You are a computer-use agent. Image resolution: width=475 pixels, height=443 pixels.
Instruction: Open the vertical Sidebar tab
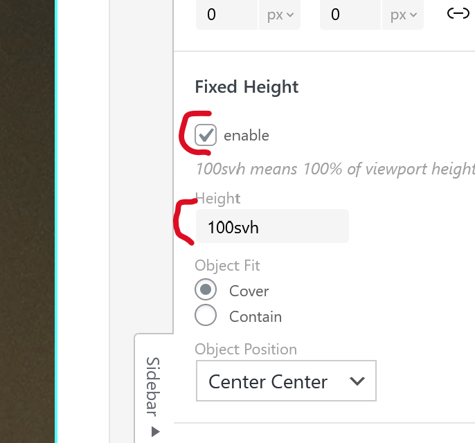154,386
